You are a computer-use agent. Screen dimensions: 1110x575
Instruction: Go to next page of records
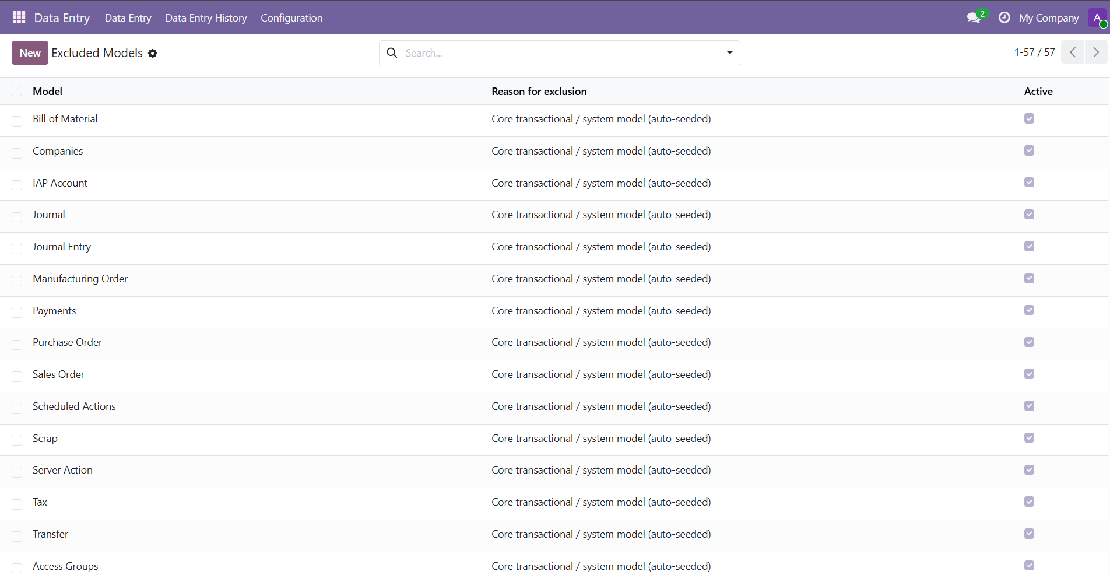coord(1095,52)
